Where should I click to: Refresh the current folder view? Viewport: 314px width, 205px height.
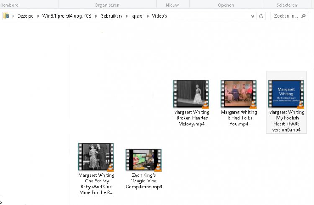(x=262, y=16)
